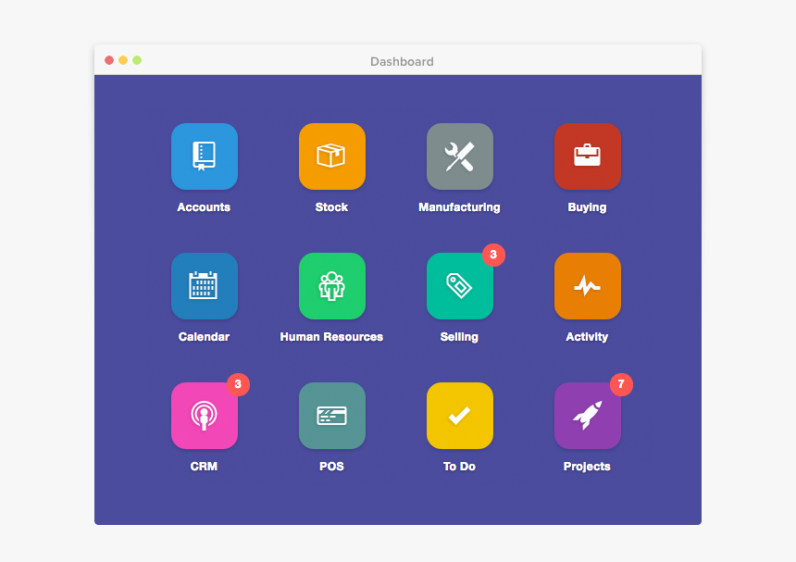This screenshot has height=562, width=796.
Task: Open the Buying module
Action: 587,156
